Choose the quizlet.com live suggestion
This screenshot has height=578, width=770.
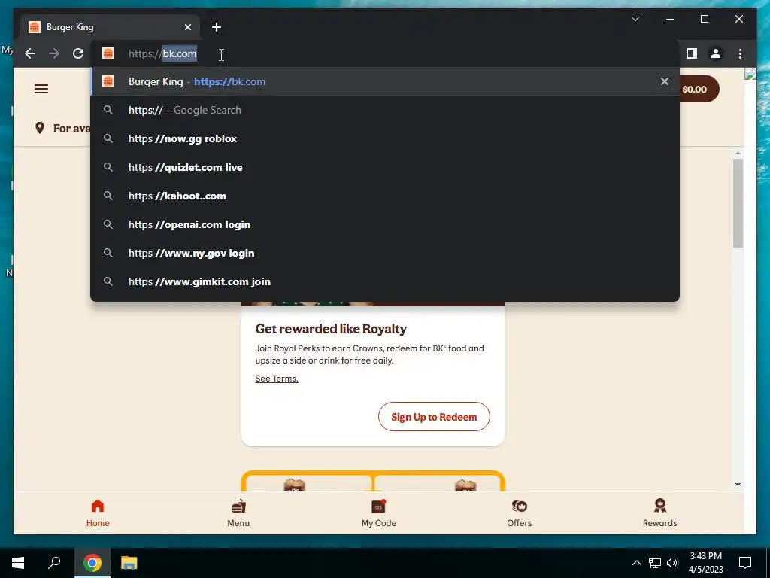tap(385, 167)
